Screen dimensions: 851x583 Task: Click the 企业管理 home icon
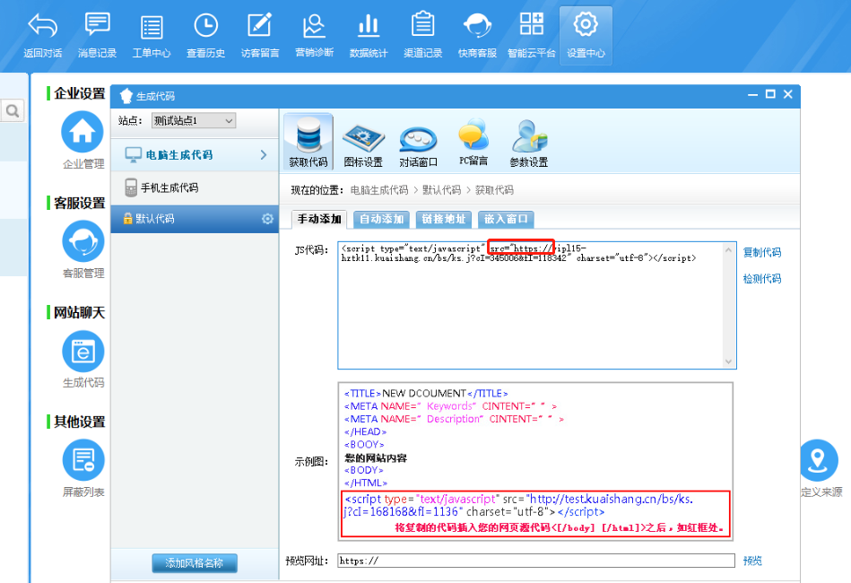(x=82, y=132)
